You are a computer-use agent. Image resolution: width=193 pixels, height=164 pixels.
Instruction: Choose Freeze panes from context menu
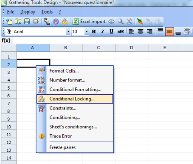tap(74, 147)
